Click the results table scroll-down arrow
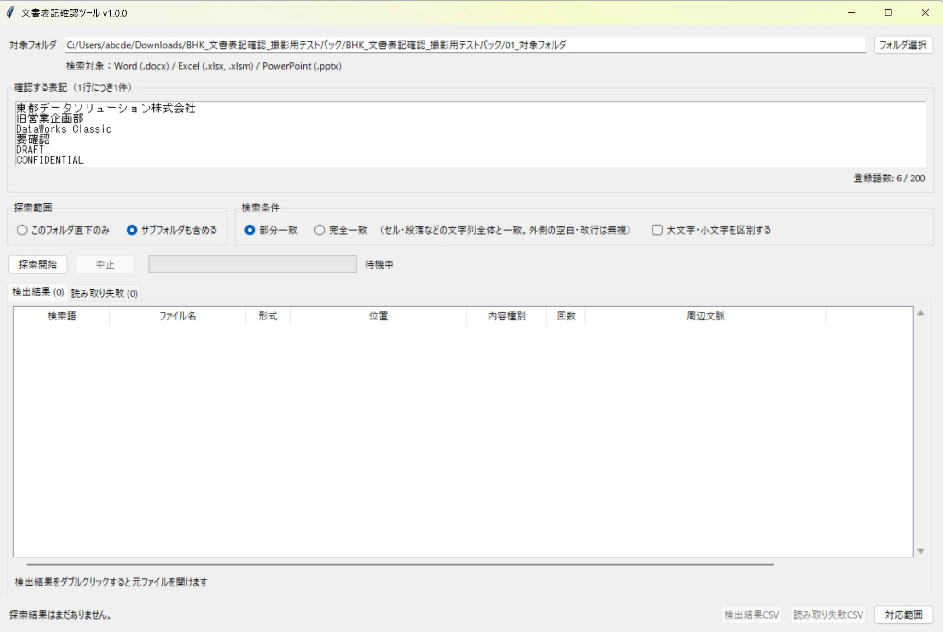This screenshot has width=943, height=632. 920,551
